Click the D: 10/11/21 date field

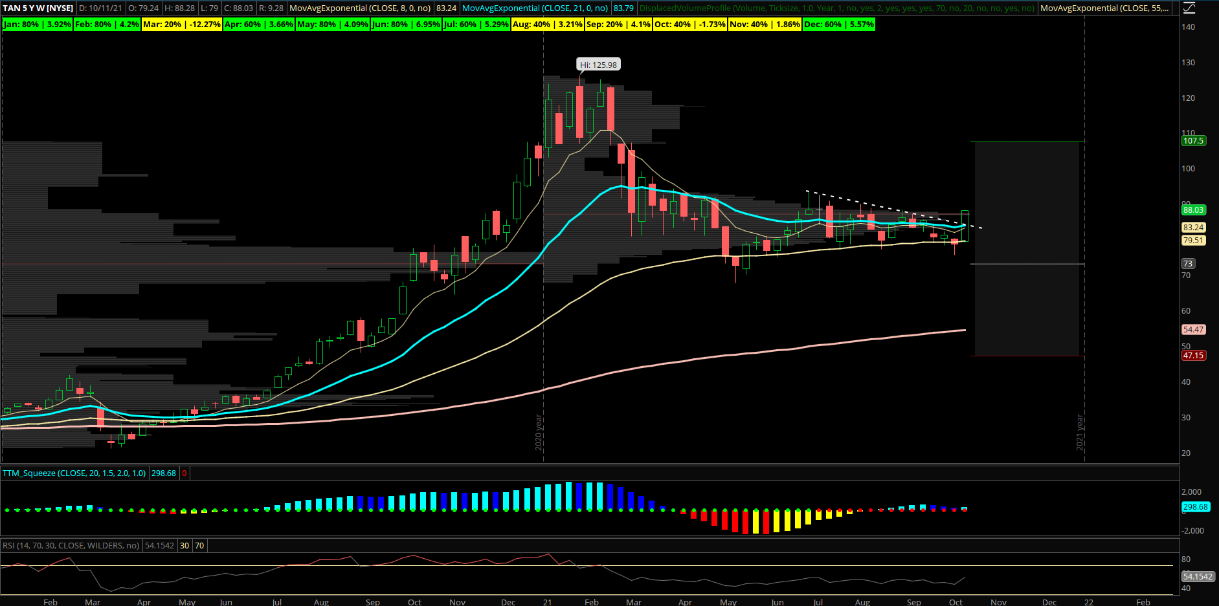100,8
